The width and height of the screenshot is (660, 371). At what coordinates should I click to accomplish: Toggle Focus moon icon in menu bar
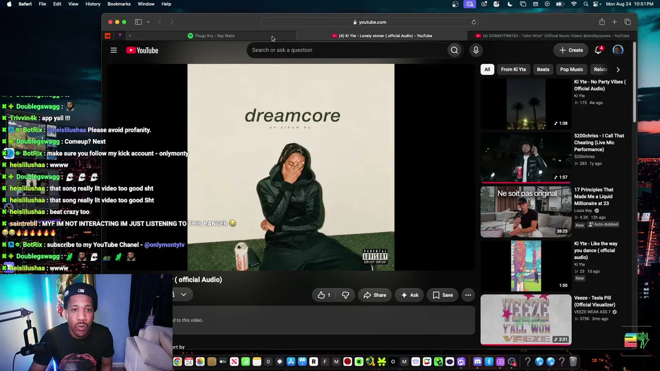[x=510, y=4]
